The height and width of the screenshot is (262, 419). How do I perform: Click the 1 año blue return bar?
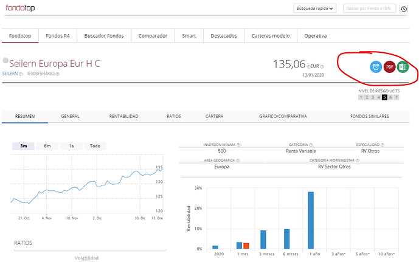(311, 220)
